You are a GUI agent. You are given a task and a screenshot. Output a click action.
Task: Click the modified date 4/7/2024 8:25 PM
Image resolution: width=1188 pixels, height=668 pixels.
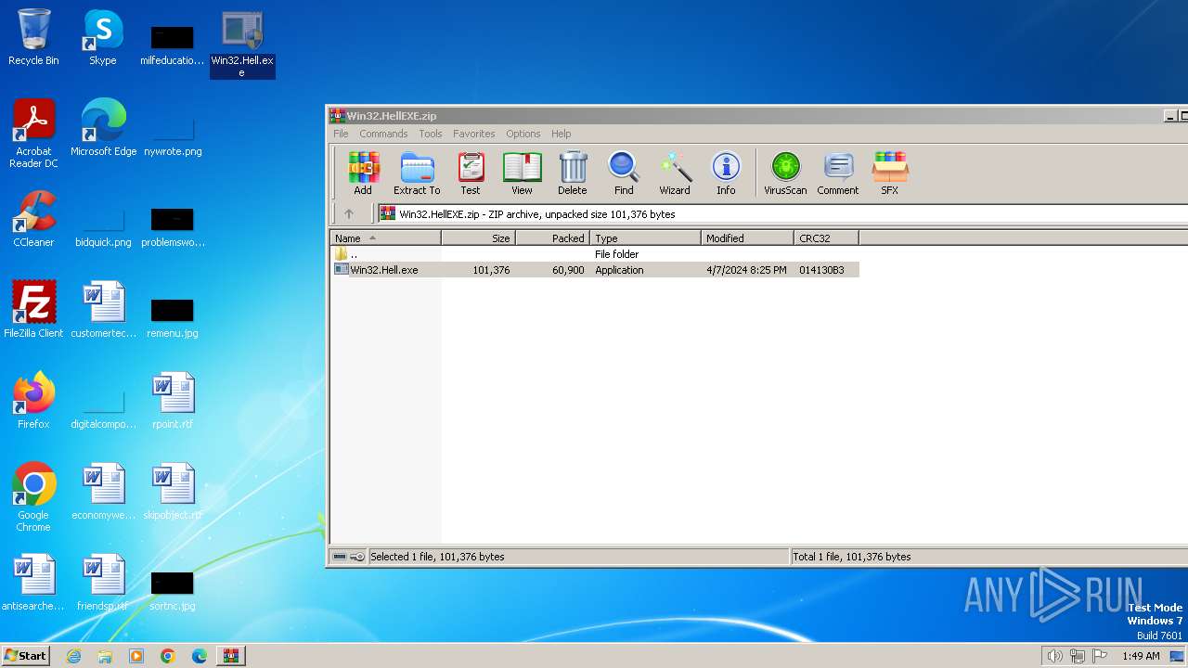(x=746, y=270)
